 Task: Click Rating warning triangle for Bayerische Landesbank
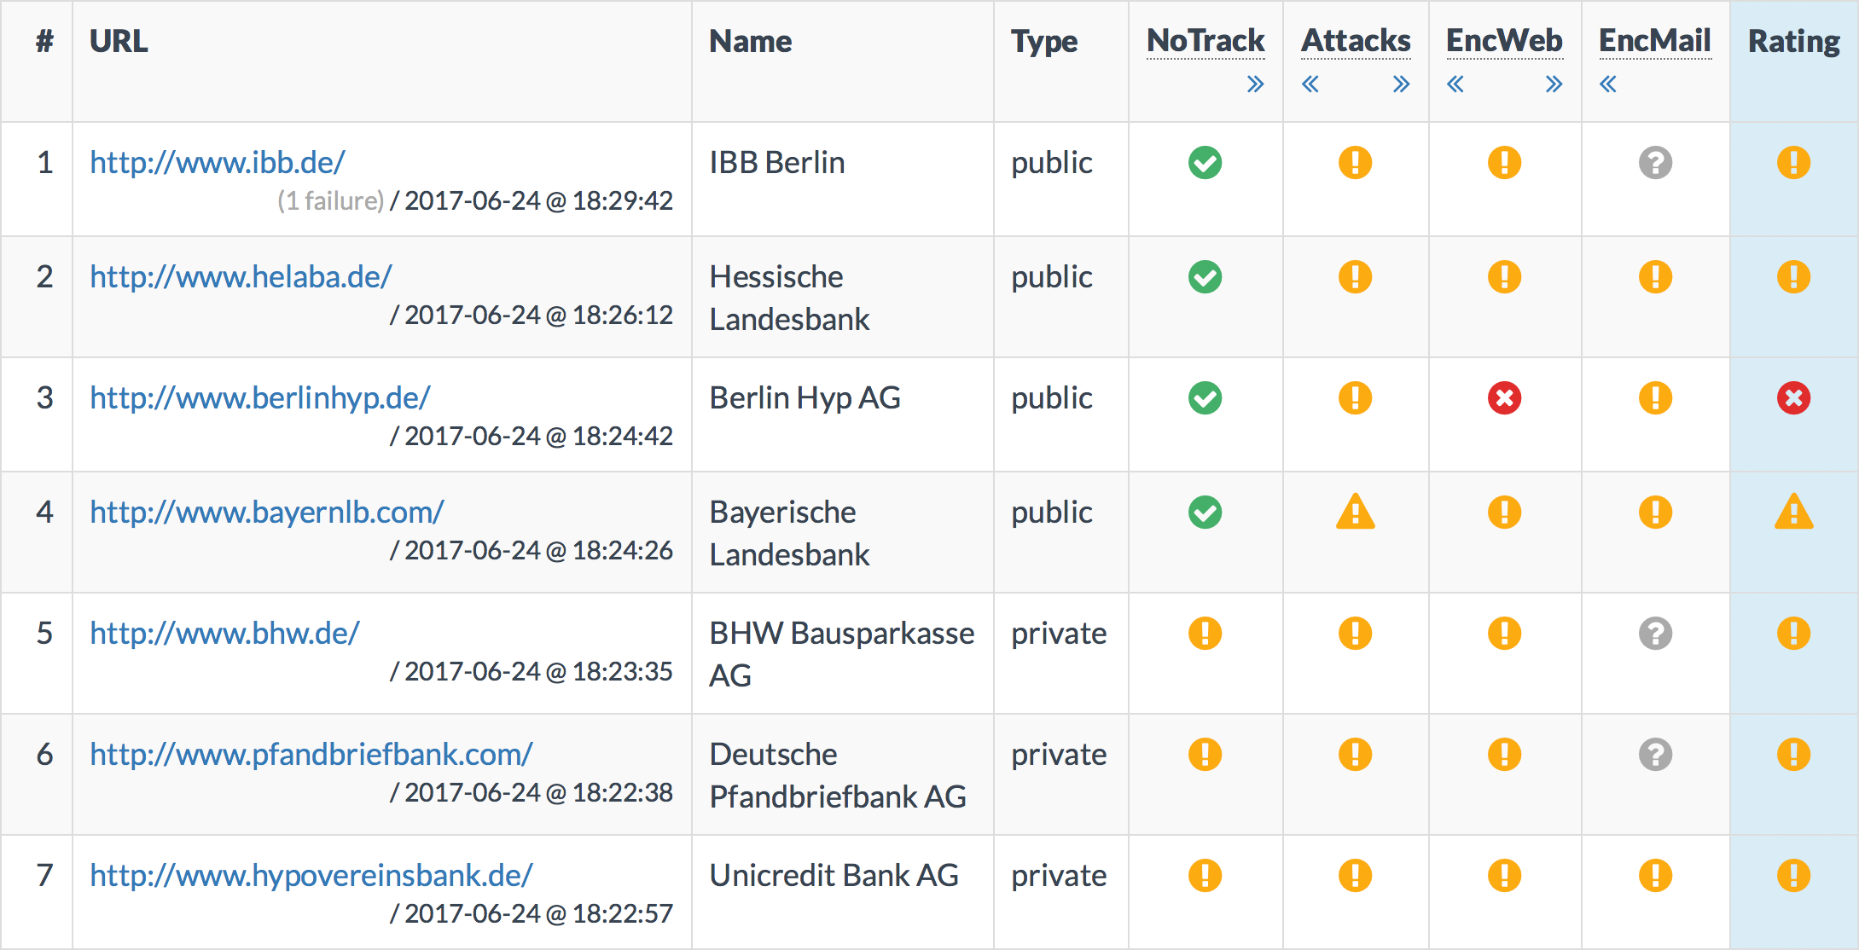pyautogui.click(x=1793, y=513)
